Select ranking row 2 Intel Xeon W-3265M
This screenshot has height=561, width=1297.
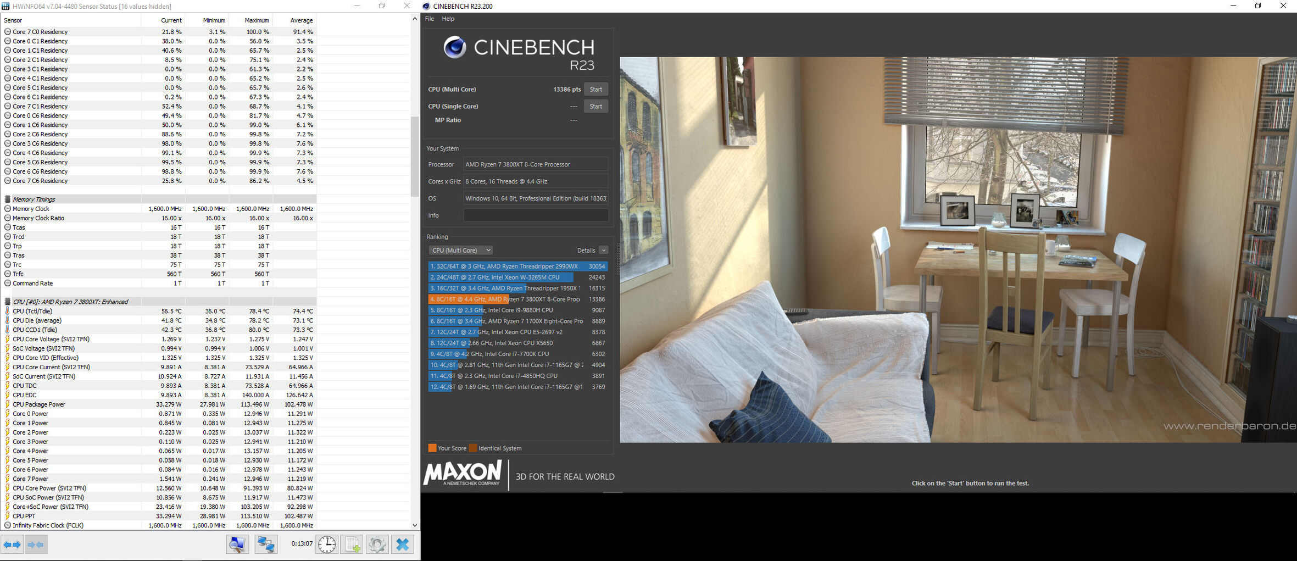click(x=517, y=277)
